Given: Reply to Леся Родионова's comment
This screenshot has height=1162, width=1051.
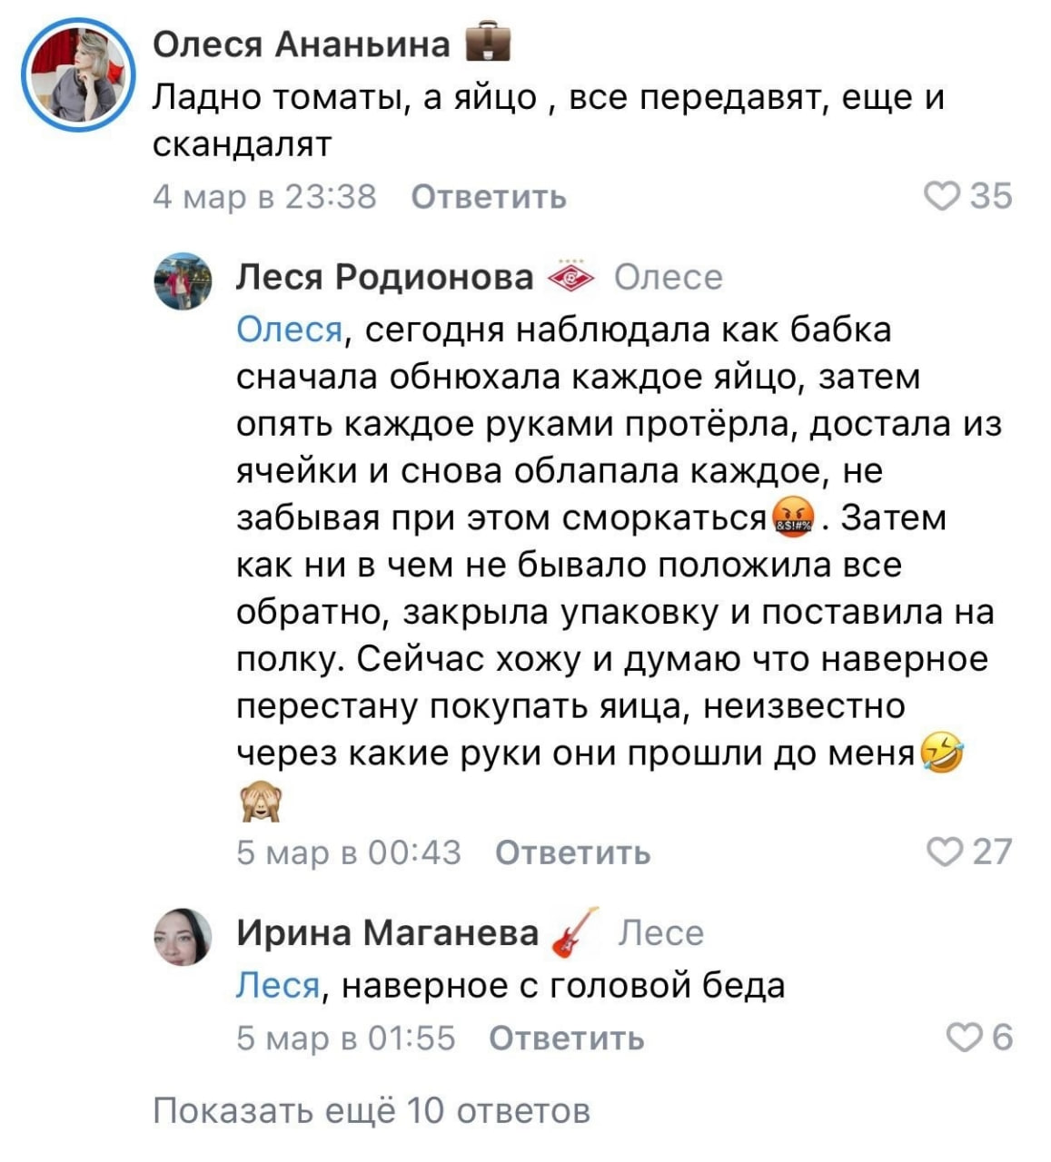Looking at the screenshot, I should click(x=573, y=852).
